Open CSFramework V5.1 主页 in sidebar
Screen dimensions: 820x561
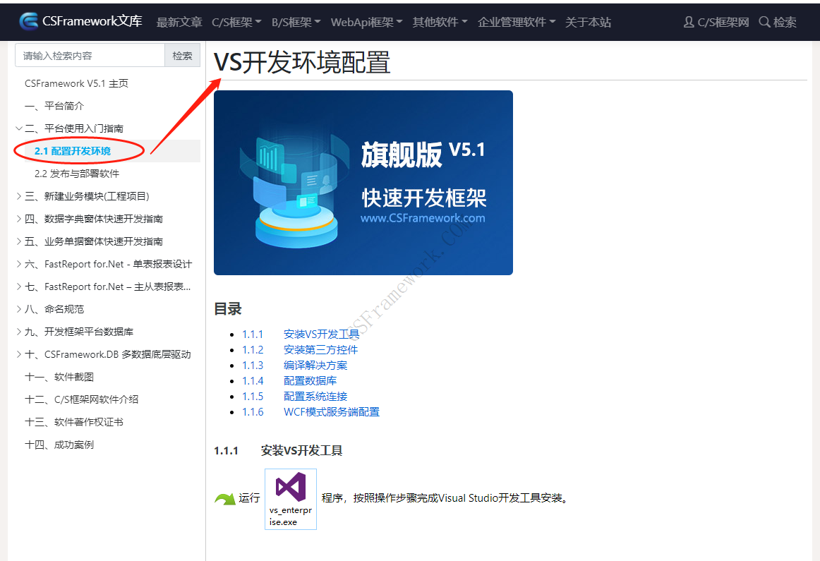click(76, 84)
